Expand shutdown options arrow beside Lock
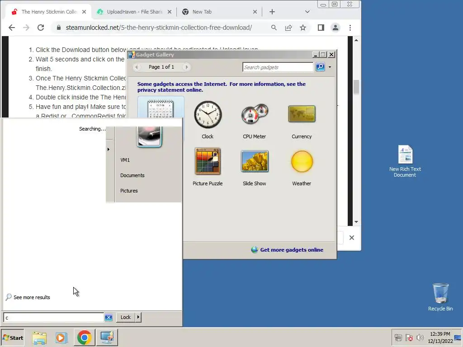The image size is (463, 347). click(x=138, y=317)
